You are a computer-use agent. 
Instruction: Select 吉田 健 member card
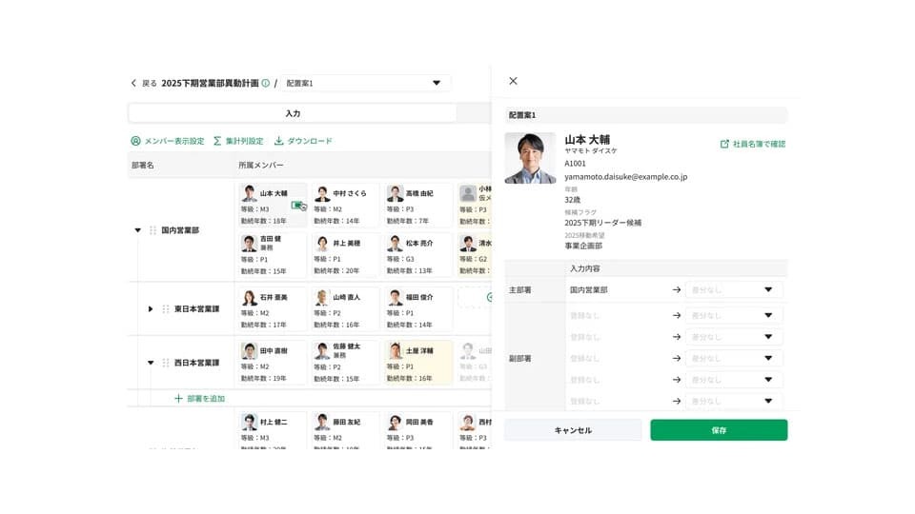273,255
